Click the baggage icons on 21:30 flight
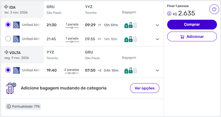This screenshot has width=221, height=117. 131,25
